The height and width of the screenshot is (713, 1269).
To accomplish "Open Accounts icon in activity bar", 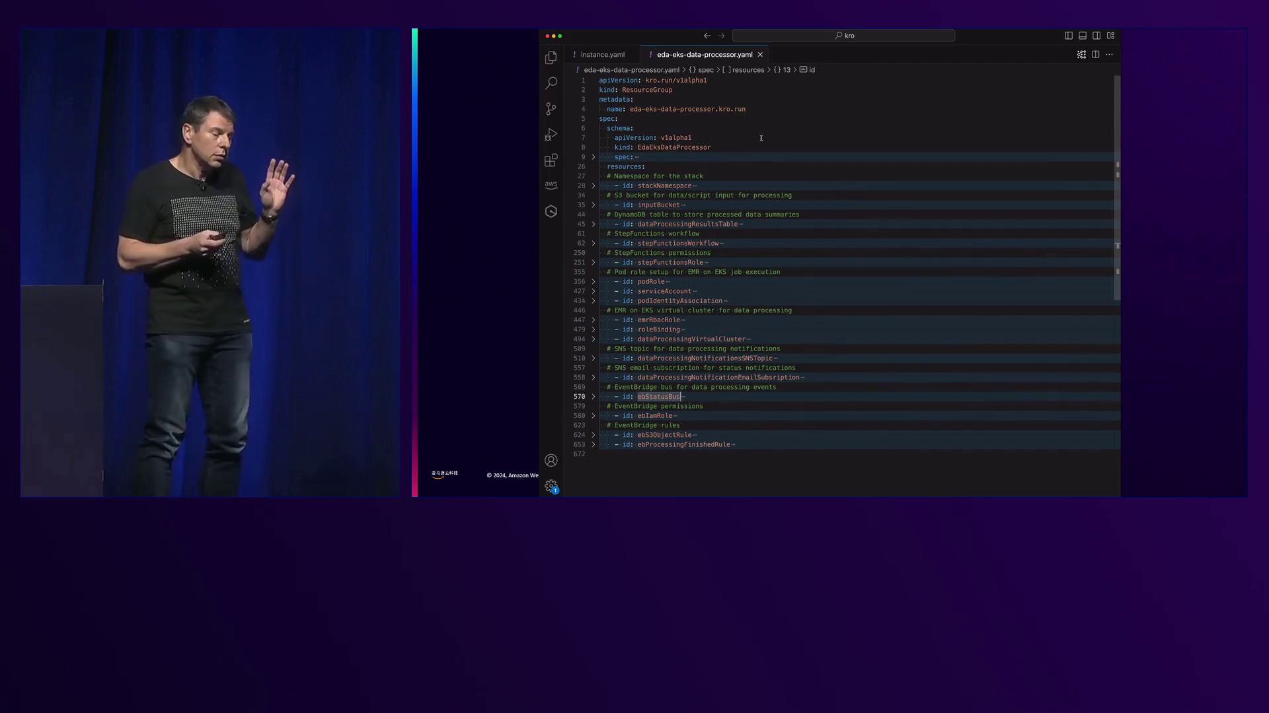I will 551,461.
